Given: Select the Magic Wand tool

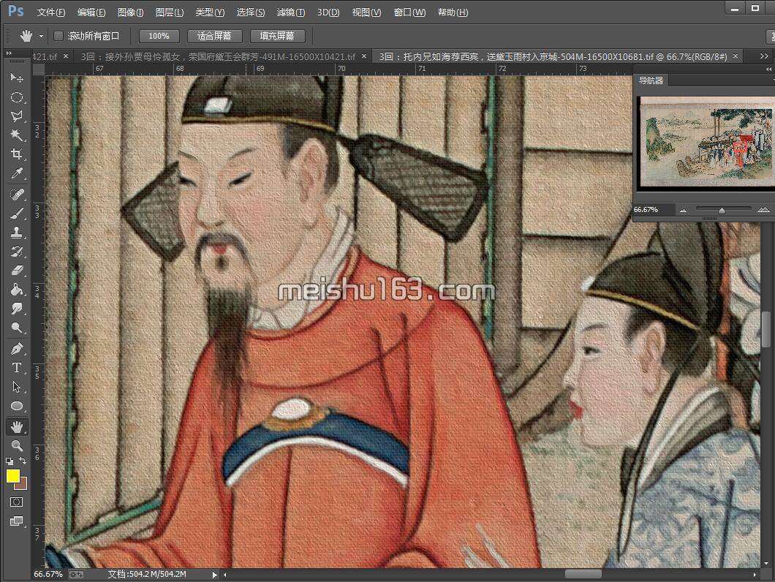Looking at the screenshot, I should (x=16, y=135).
